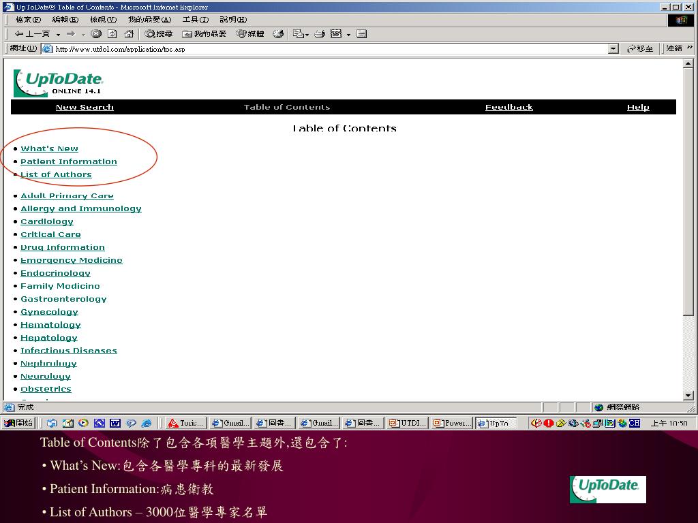698x523 pixels.
Task: Open the 說明(H) Help menu
Action: [233, 20]
